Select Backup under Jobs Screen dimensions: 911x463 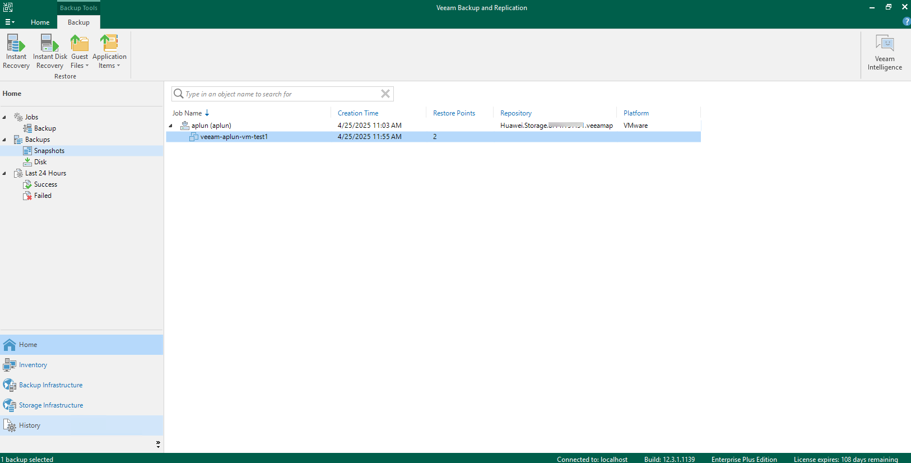pos(45,128)
